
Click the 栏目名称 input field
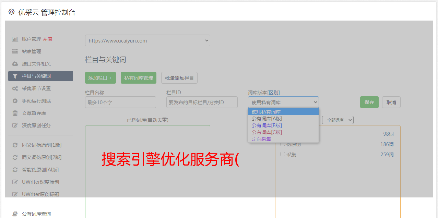[x=120, y=102]
